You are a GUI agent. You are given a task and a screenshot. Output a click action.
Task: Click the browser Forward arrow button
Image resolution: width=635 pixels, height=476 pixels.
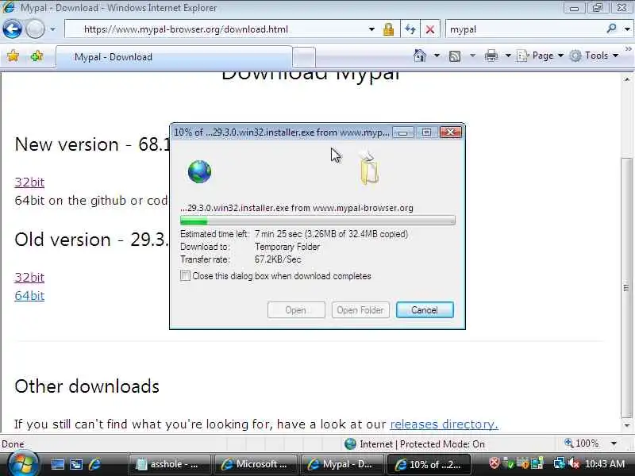[x=35, y=29]
